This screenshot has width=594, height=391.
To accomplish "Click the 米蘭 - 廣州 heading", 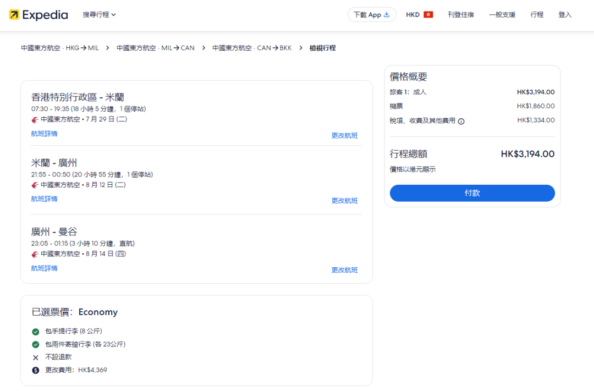I will [54, 163].
